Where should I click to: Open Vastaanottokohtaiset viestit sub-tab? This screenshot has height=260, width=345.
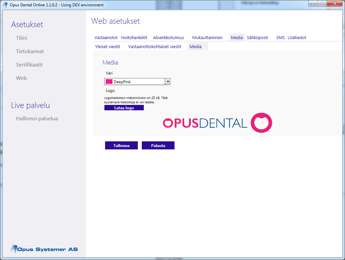pyautogui.click(x=155, y=47)
